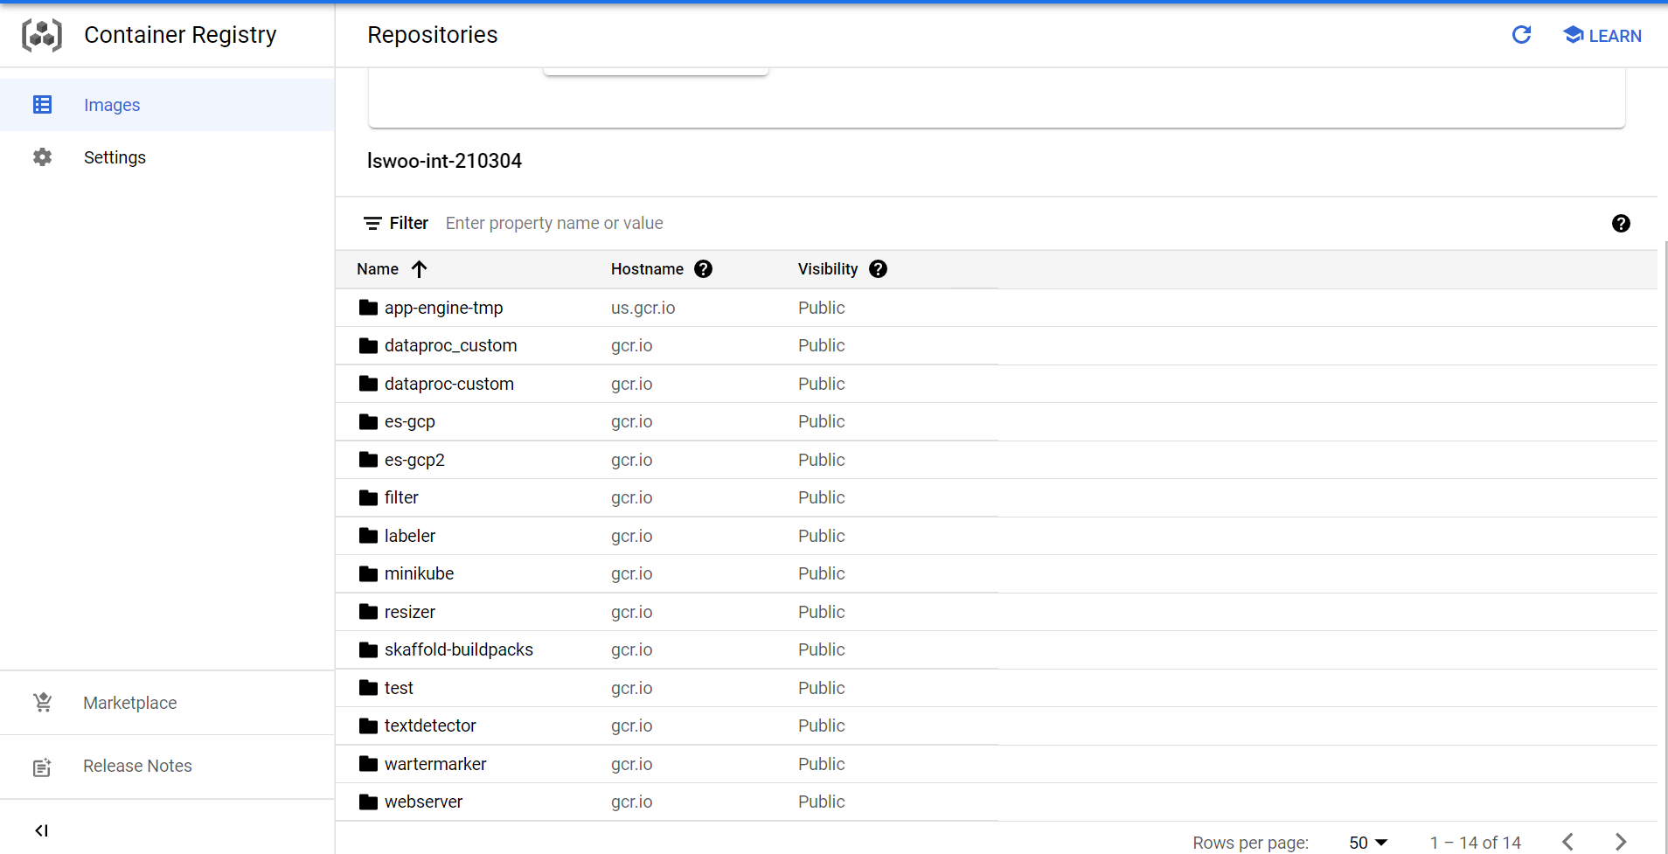Click the Filter list icon
The height and width of the screenshot is (854, 1668).
372,224
